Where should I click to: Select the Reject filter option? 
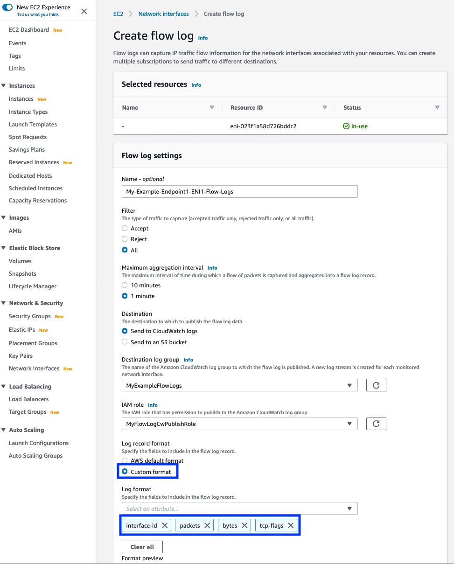pyautogui.click(x=125, y=239)
